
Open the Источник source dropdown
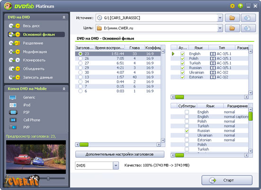pyautogui.click(x=220, y=18)
